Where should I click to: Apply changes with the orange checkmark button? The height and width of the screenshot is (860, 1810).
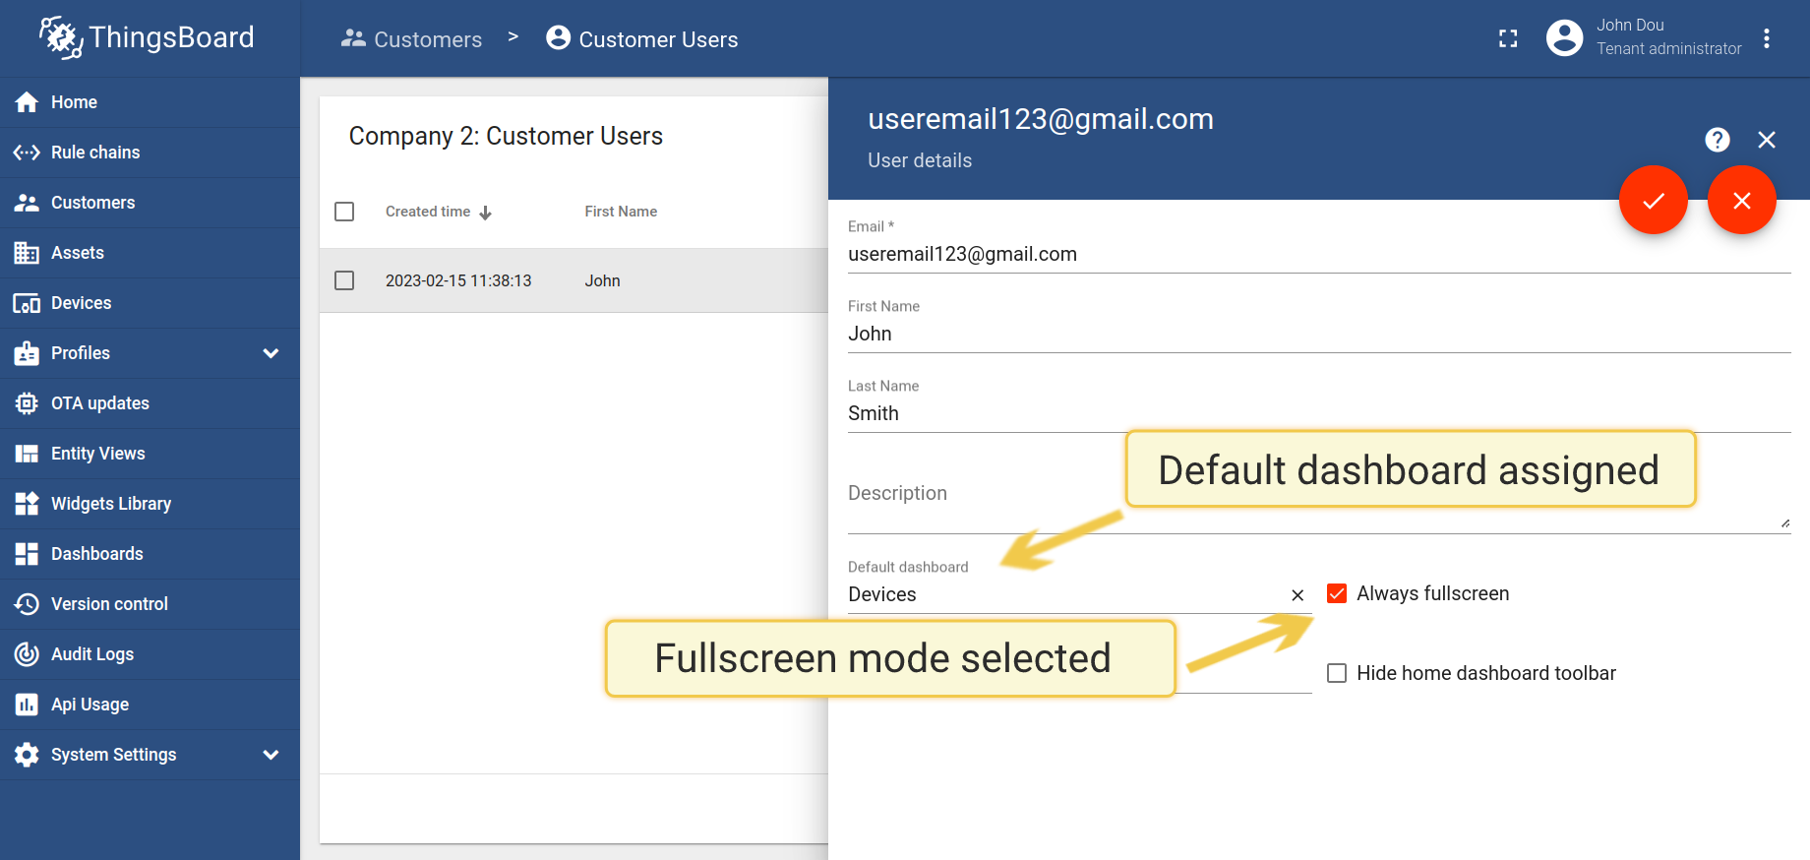(x=1653, y=201)
